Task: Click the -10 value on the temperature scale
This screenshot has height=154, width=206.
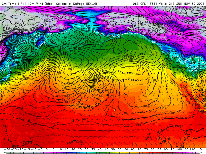Action: (33, 149)
